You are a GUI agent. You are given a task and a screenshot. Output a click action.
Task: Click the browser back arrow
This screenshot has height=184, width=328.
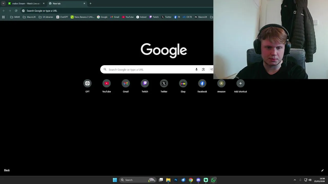click(x=4, y=11)
